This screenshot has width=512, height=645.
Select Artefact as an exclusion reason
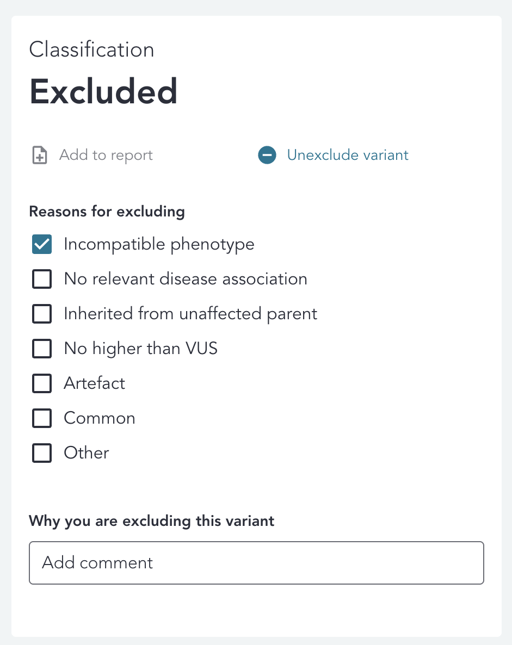coord(42,383)
